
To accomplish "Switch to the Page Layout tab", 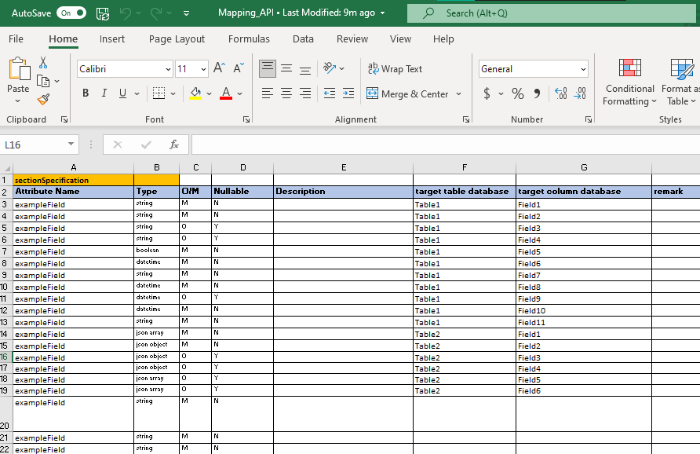I will (177, 39).
